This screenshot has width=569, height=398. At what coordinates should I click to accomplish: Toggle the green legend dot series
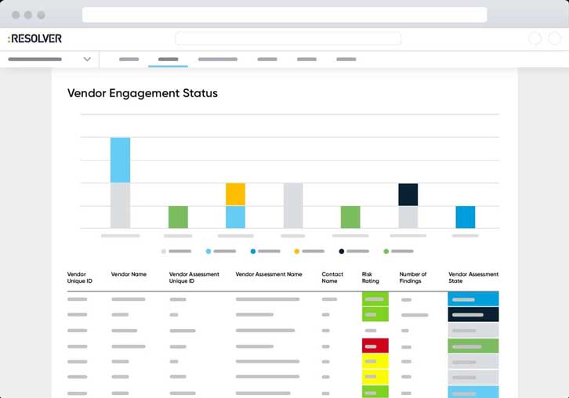click(386, 251)
